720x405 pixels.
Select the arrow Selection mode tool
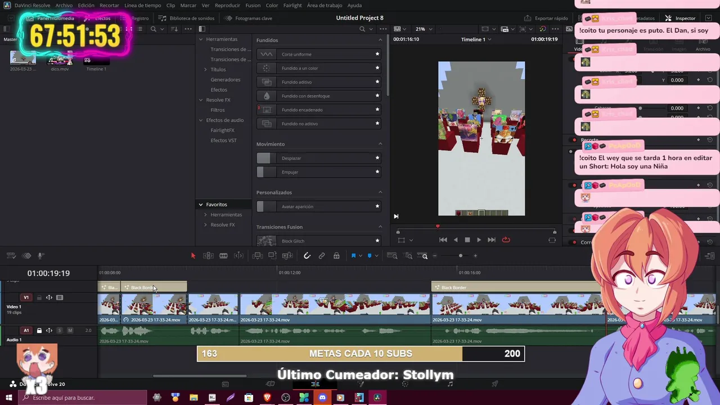click(193, 256)
